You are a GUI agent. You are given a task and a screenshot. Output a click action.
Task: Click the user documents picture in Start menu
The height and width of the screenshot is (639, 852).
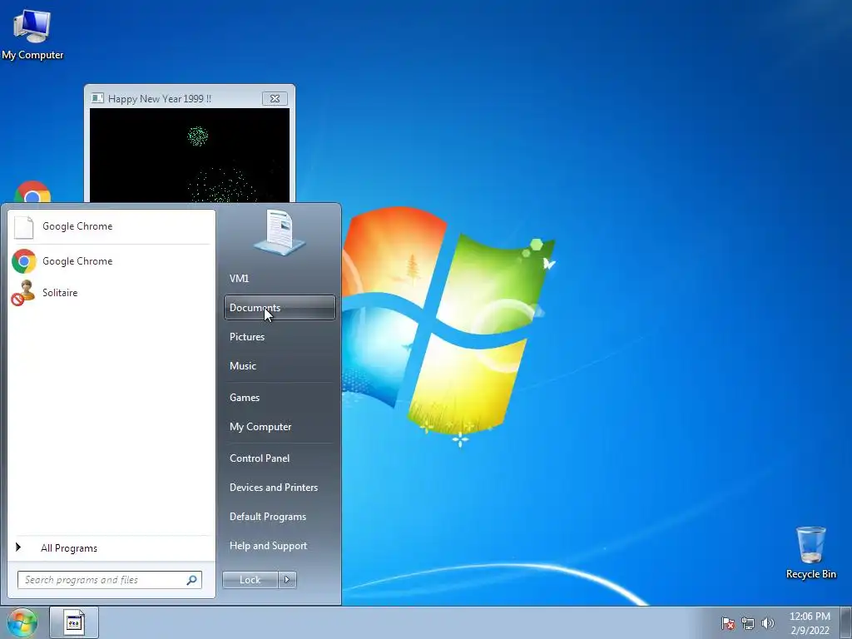coord(280,233)
